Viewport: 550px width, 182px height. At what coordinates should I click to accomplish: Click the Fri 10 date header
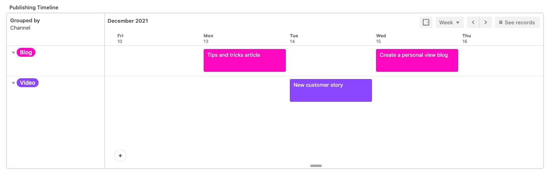tap(120, 39)
